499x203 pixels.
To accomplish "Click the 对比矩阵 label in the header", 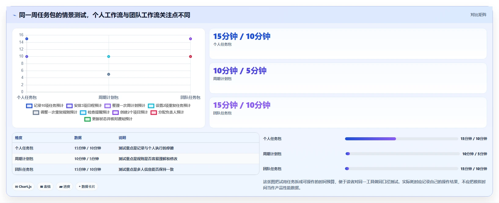I will [478, 15].
